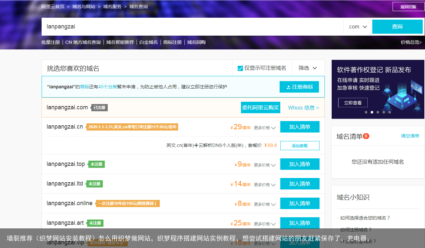This screenshot has width=425, height=248.
Task: Open Whois 信息 link
Action: pos(304,108)
